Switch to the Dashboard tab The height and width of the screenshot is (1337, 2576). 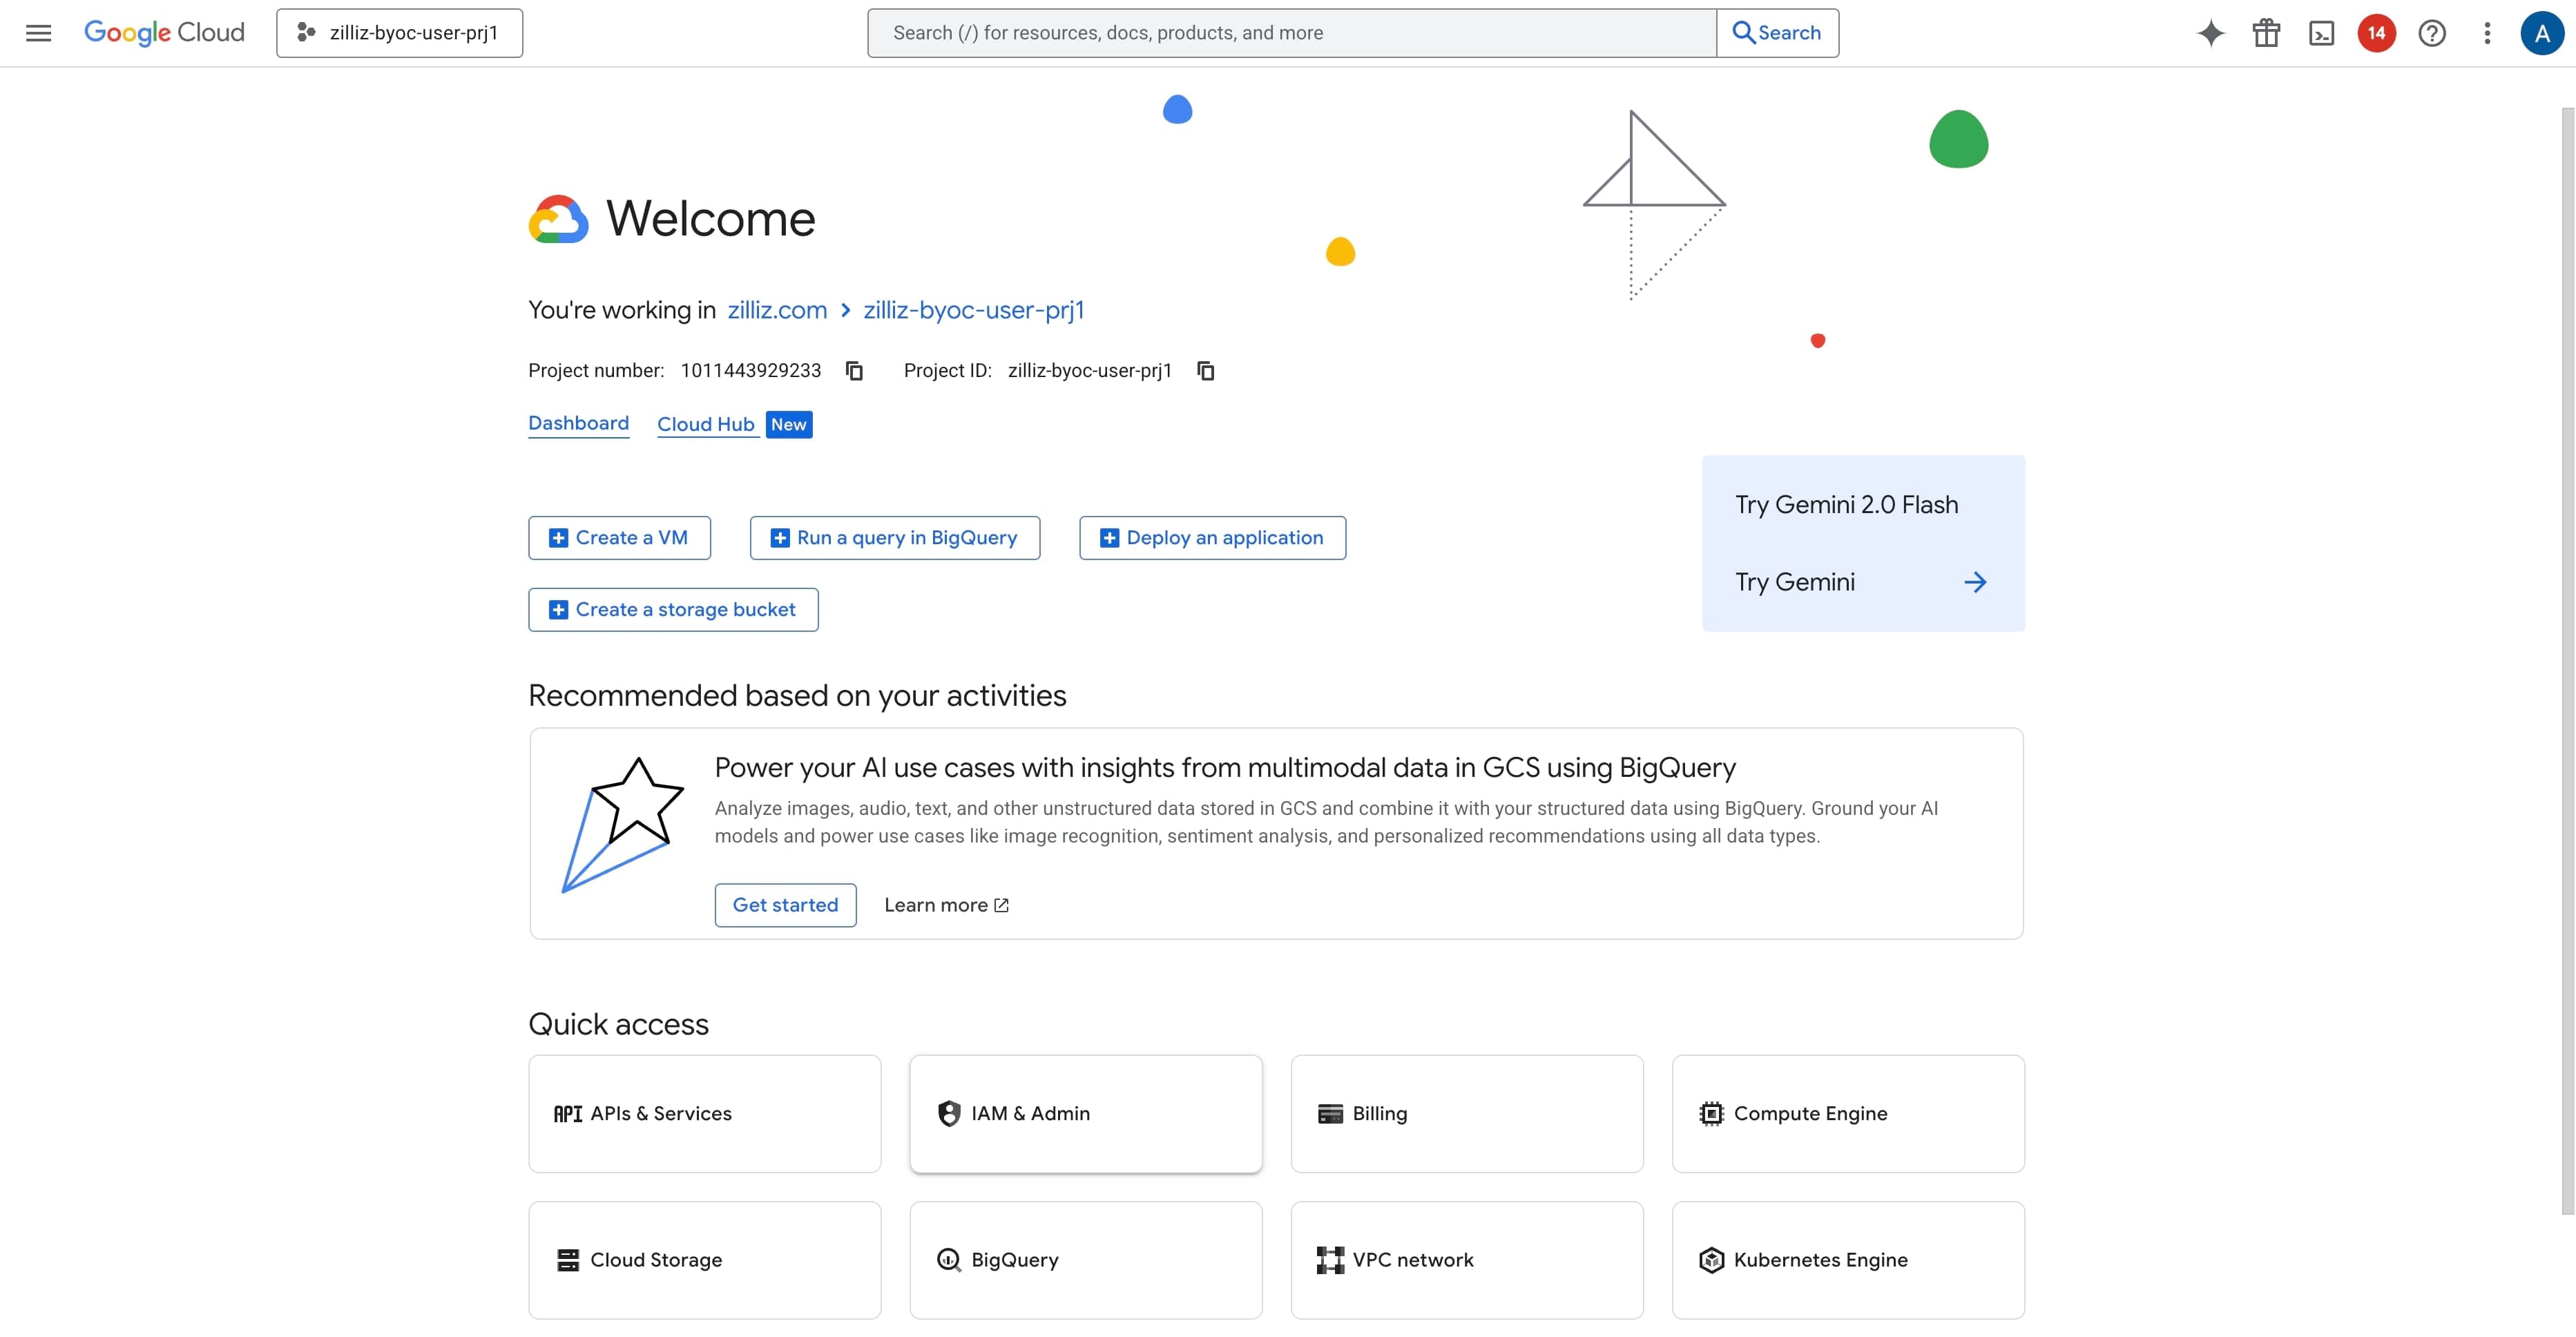[x=578, y=423]
